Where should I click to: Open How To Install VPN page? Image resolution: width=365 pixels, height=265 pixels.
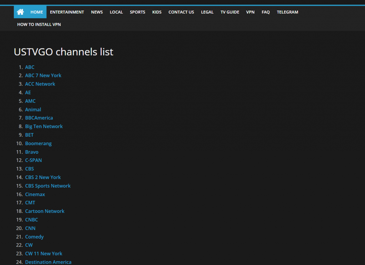coord(39,25)
